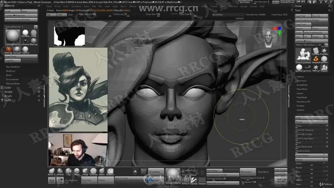Toggle Zadd sculpt mode

coord(61,15)
